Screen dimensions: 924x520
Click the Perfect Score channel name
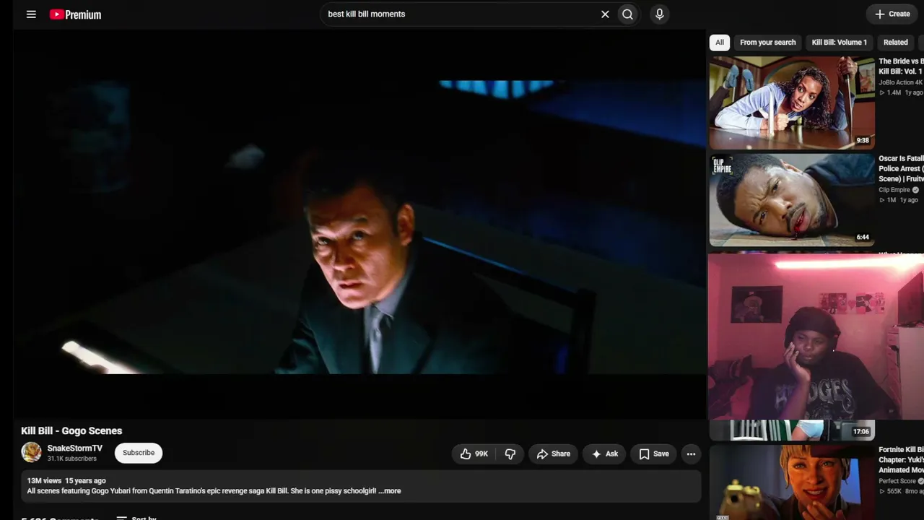(x=897, y=481)
